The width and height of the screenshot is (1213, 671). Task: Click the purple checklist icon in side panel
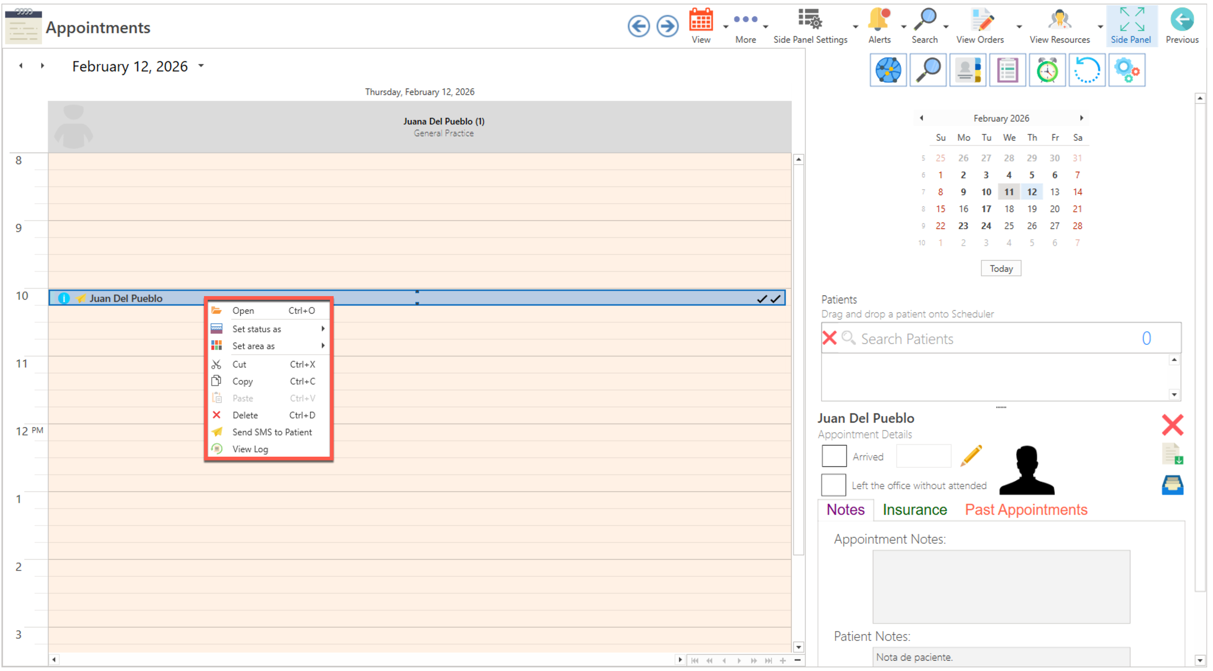point(1007,70)
